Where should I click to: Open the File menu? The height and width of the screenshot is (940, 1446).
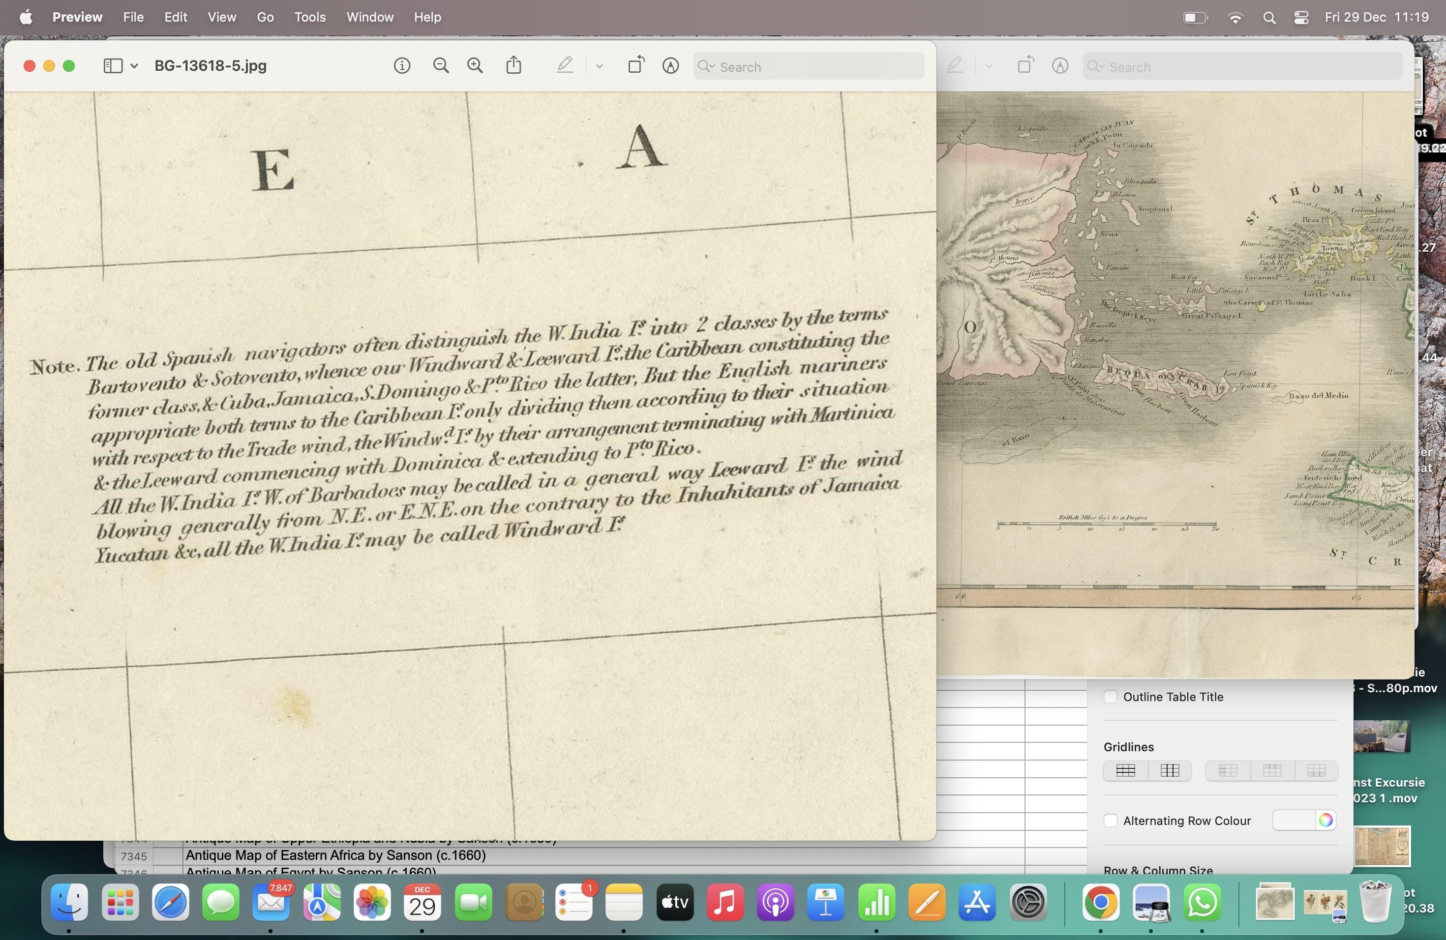coord(133,17)
